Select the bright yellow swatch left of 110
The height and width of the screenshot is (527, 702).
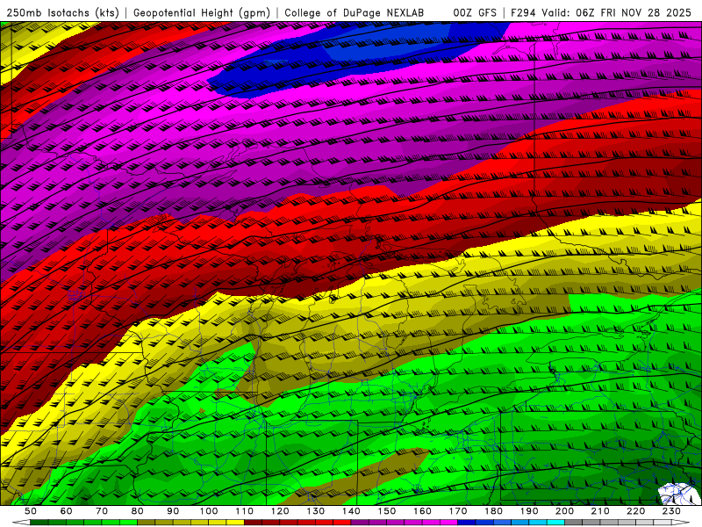pyautogui.click(x=235, y=522)
